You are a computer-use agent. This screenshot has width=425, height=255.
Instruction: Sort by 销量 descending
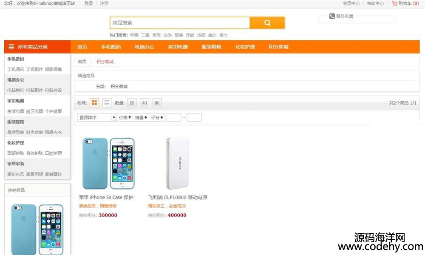coord(141,117)
